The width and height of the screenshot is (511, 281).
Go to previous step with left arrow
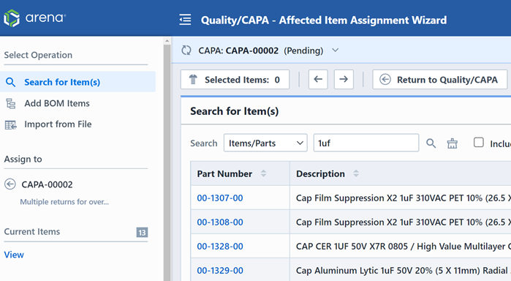tap(318, 79)
